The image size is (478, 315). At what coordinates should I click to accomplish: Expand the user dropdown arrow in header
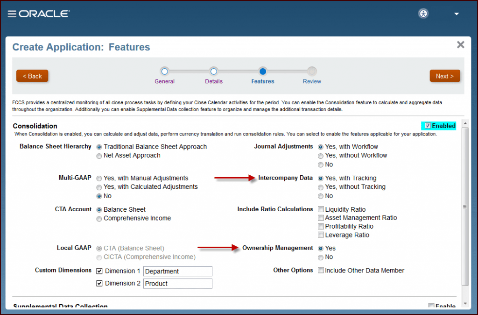pos(457,14)
